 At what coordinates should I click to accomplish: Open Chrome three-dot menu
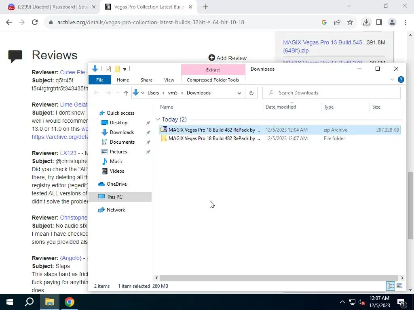click(x=405, y=23)
